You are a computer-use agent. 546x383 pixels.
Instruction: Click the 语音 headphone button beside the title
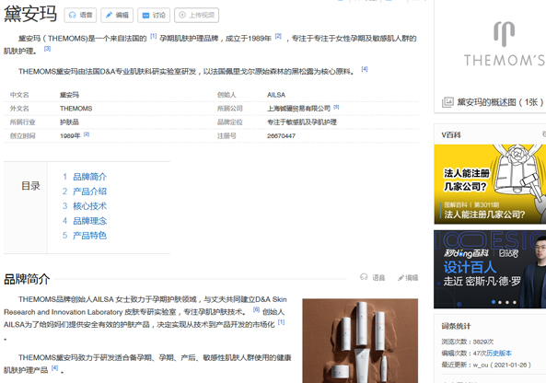click(80, 15)
